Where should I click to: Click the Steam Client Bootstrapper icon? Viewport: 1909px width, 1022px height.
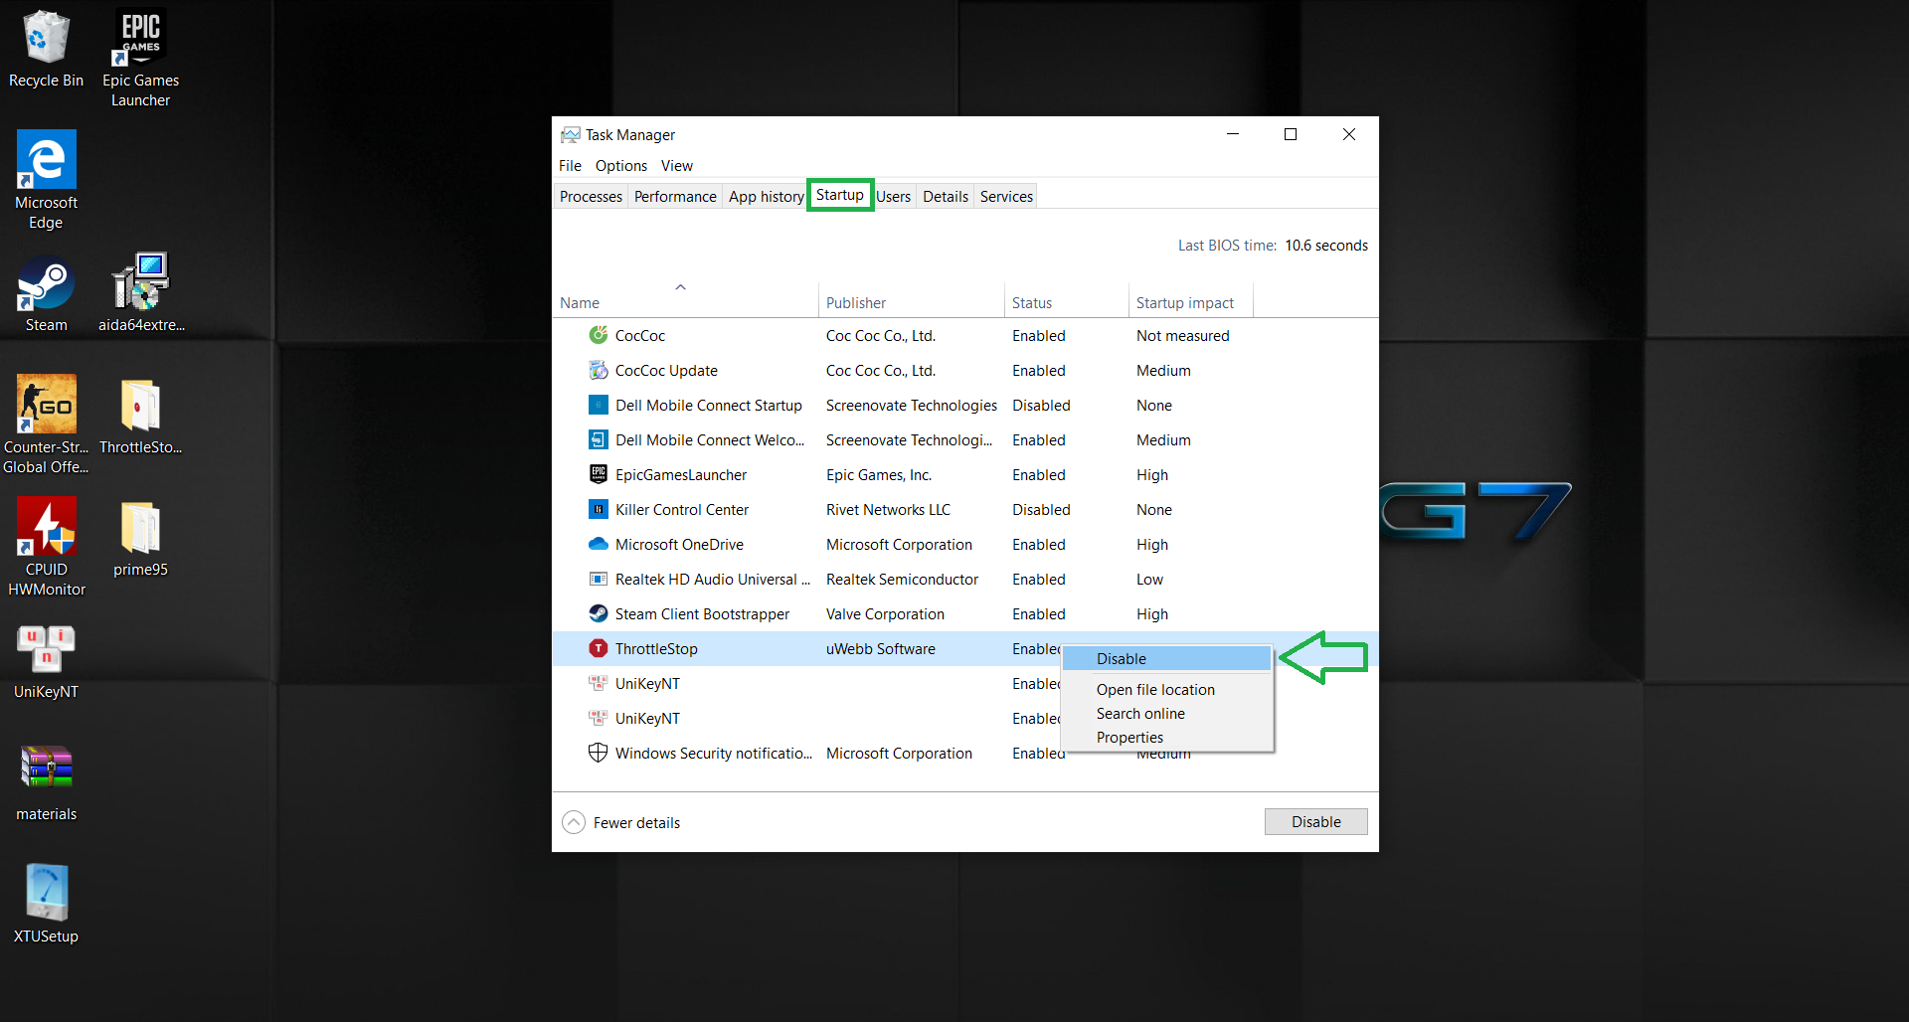tap(599, 613)
